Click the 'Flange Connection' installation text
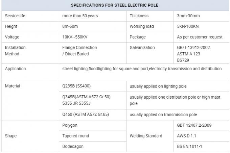The image size is (230, 153). point(80,48)
